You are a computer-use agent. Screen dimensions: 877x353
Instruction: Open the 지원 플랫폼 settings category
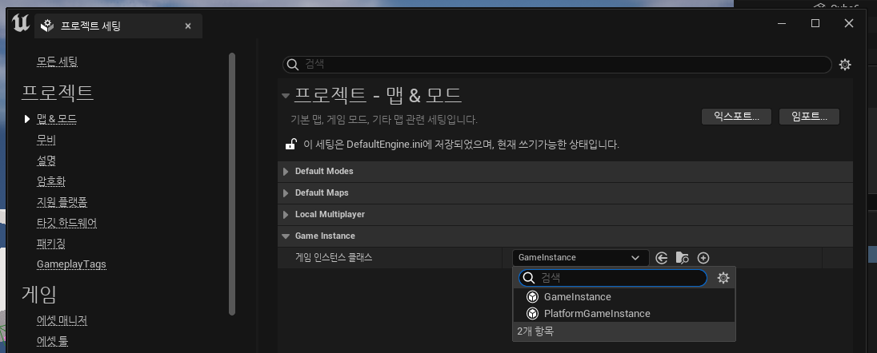pyautogui.click(x=62, y=201)
